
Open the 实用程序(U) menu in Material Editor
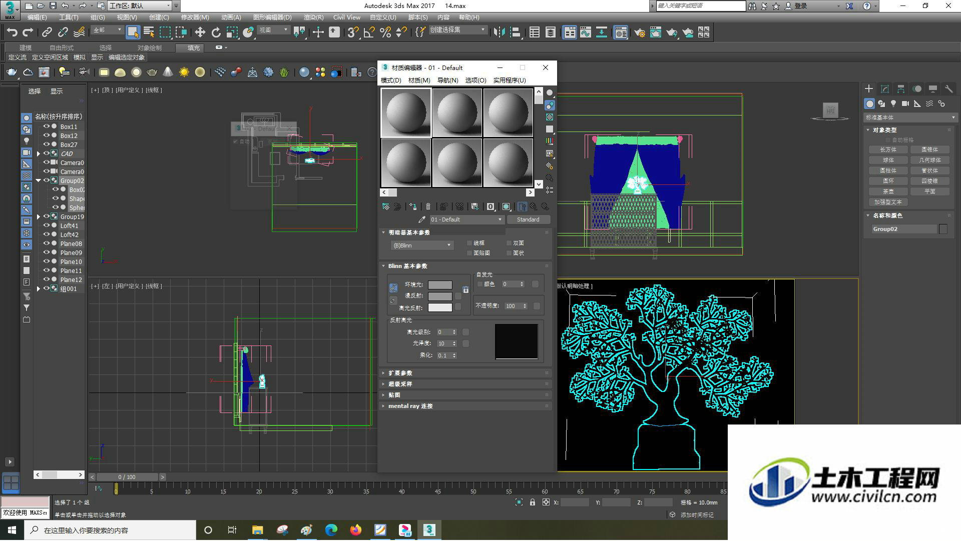tap(510, 80)
